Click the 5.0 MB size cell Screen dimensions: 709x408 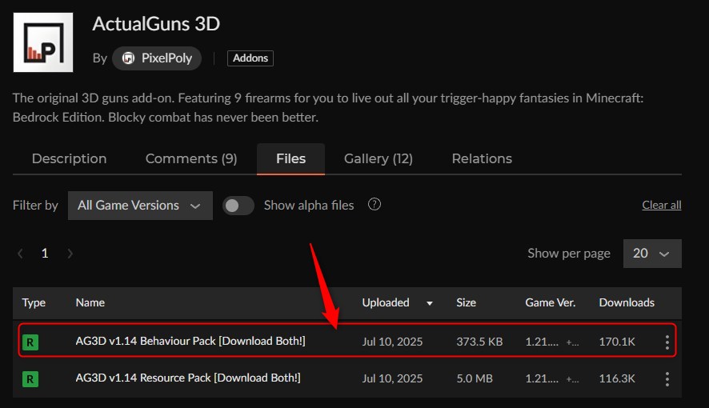475,378
